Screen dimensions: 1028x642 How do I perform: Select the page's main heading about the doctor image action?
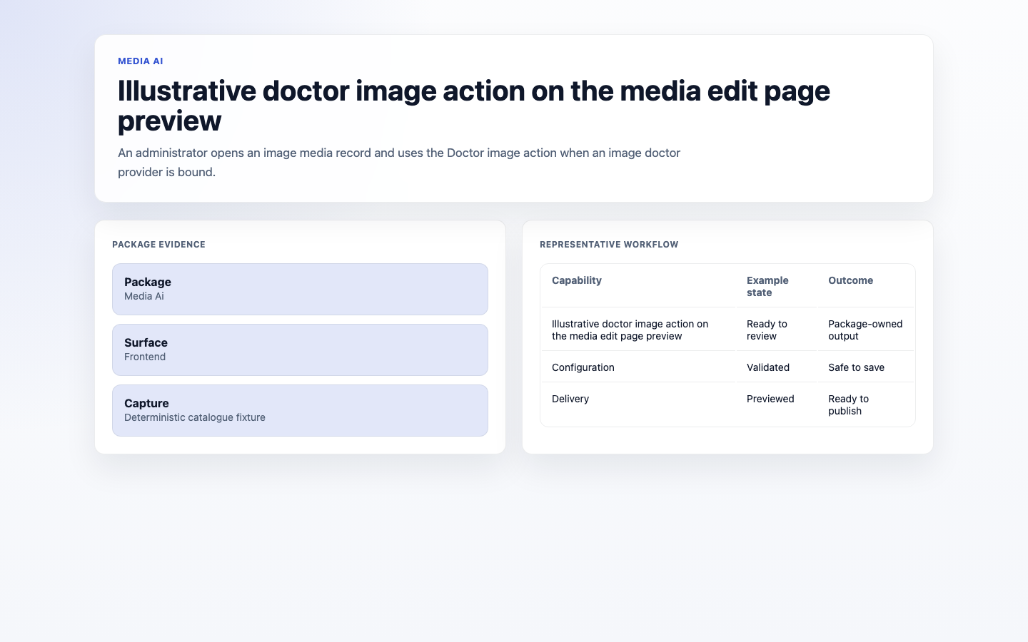(x=474, y=106)
